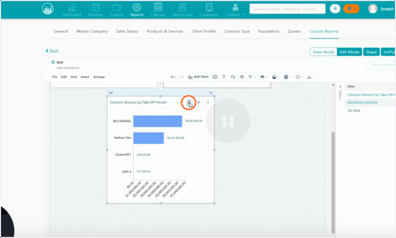Switch to the Quotes tab

pos(294,31)
